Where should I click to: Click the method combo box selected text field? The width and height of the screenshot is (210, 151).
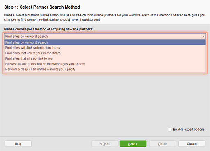tap(103, 36)
